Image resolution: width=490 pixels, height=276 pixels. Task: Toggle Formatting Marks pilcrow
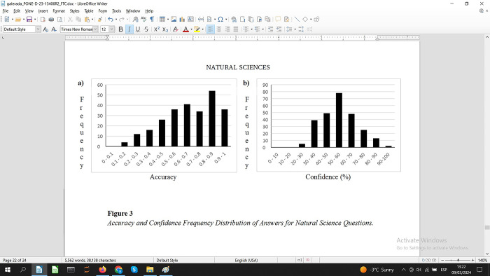point(152,20)
